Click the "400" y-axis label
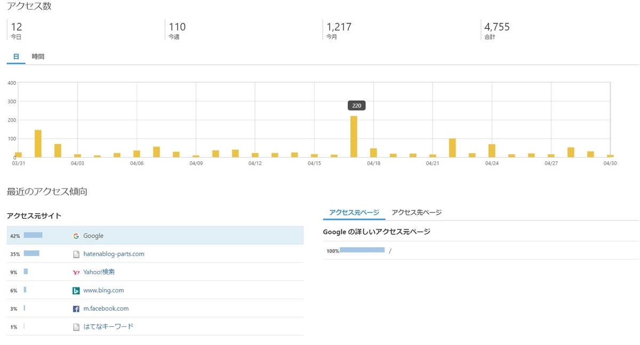Screen dimensions: 640x345 coord(12,83)
